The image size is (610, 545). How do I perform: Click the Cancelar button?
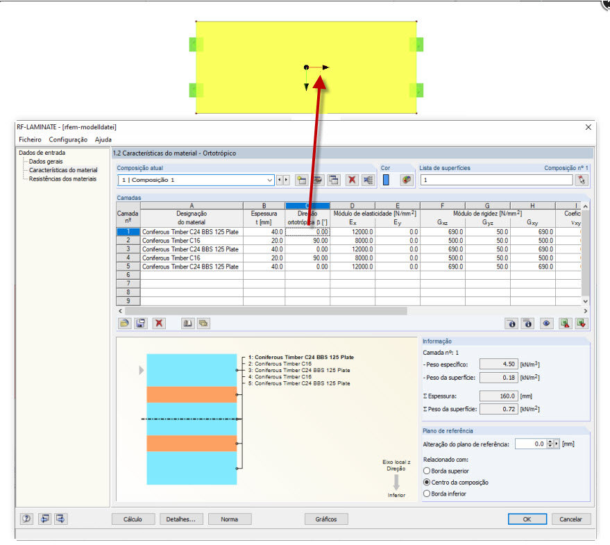[x=570, y=519]
